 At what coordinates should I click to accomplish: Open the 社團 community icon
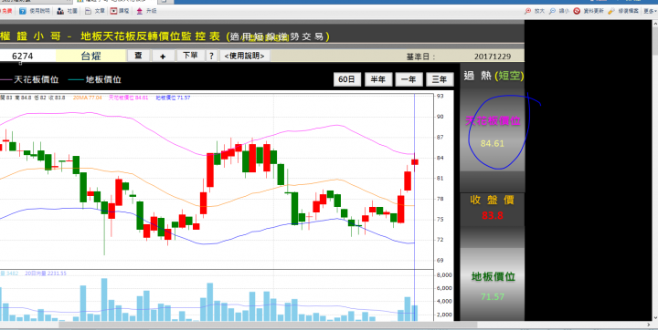point(61,11)
